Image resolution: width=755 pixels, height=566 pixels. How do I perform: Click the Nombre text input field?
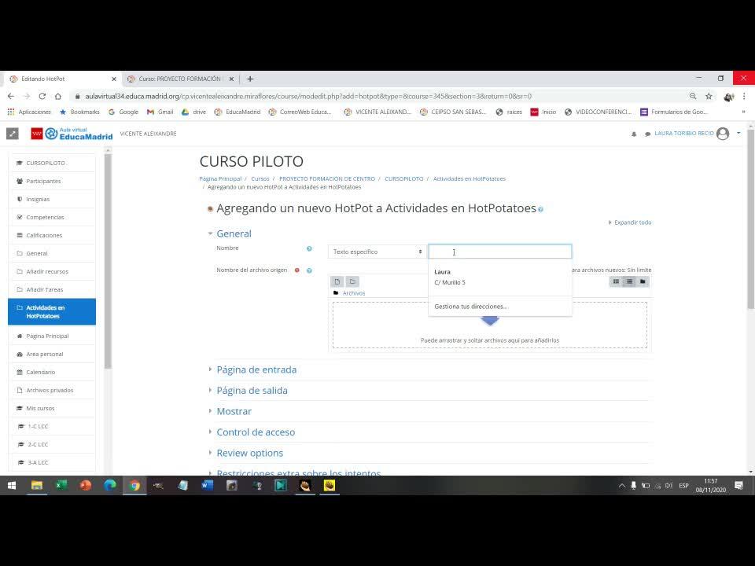pyautogui.click(x=500, y=252)
